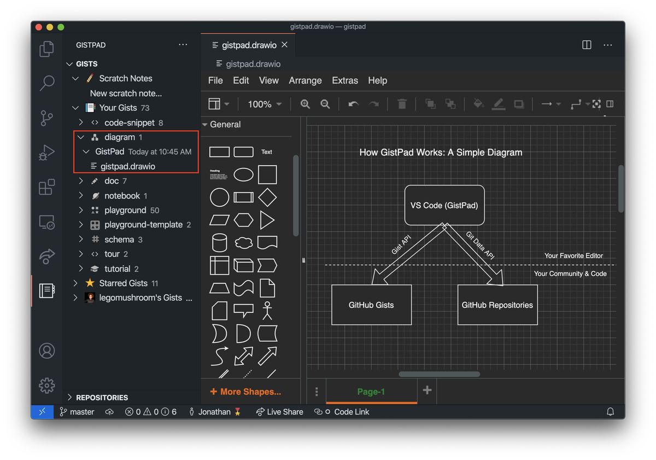Select the callout speech bubble shape
Image resolution: width=656 pixels, height=460 pixels.
click(243, 311)
